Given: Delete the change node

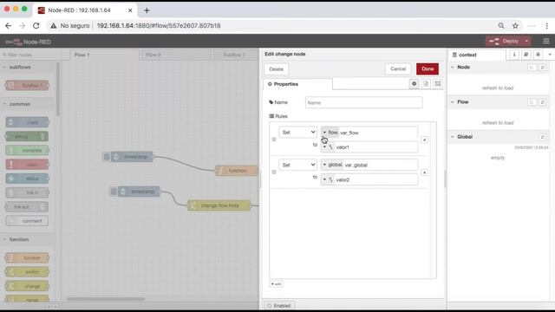Looking at the screenshot, I should (276, 69).
